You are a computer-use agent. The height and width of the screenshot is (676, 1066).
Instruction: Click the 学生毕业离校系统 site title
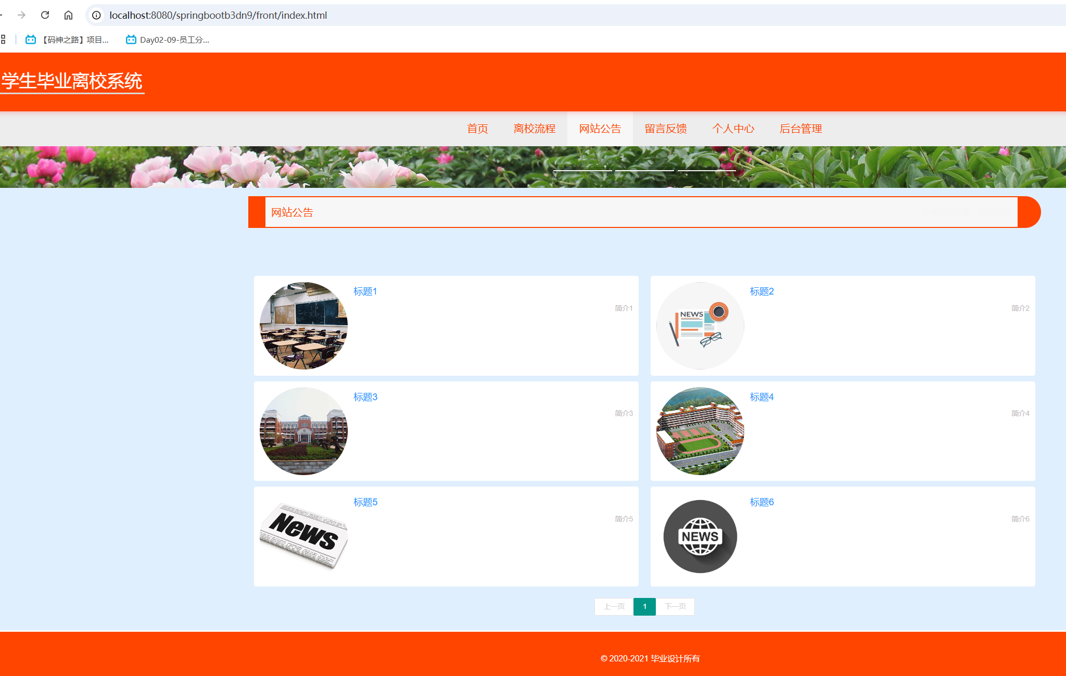tap(72, 81)
